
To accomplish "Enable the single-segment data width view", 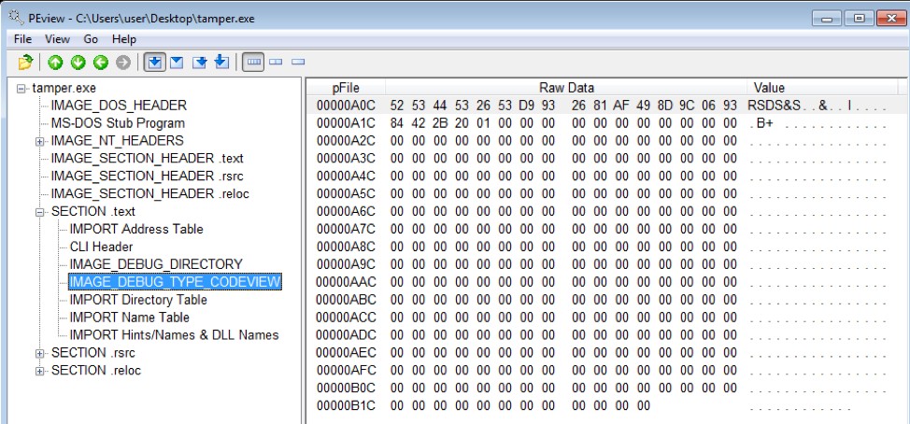I will coord(298,63).
